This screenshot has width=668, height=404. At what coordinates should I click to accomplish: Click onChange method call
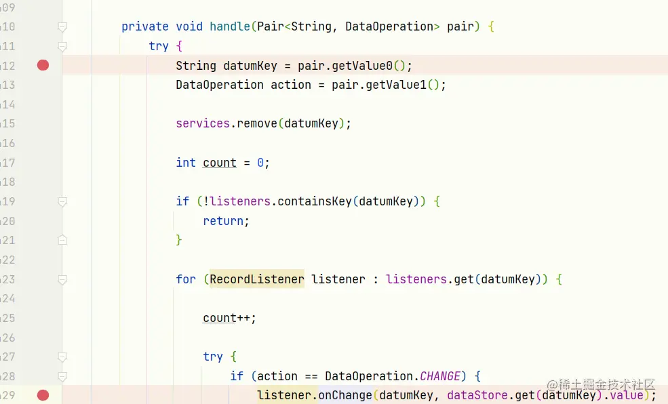pyautogui.click(x=345, y=395)
